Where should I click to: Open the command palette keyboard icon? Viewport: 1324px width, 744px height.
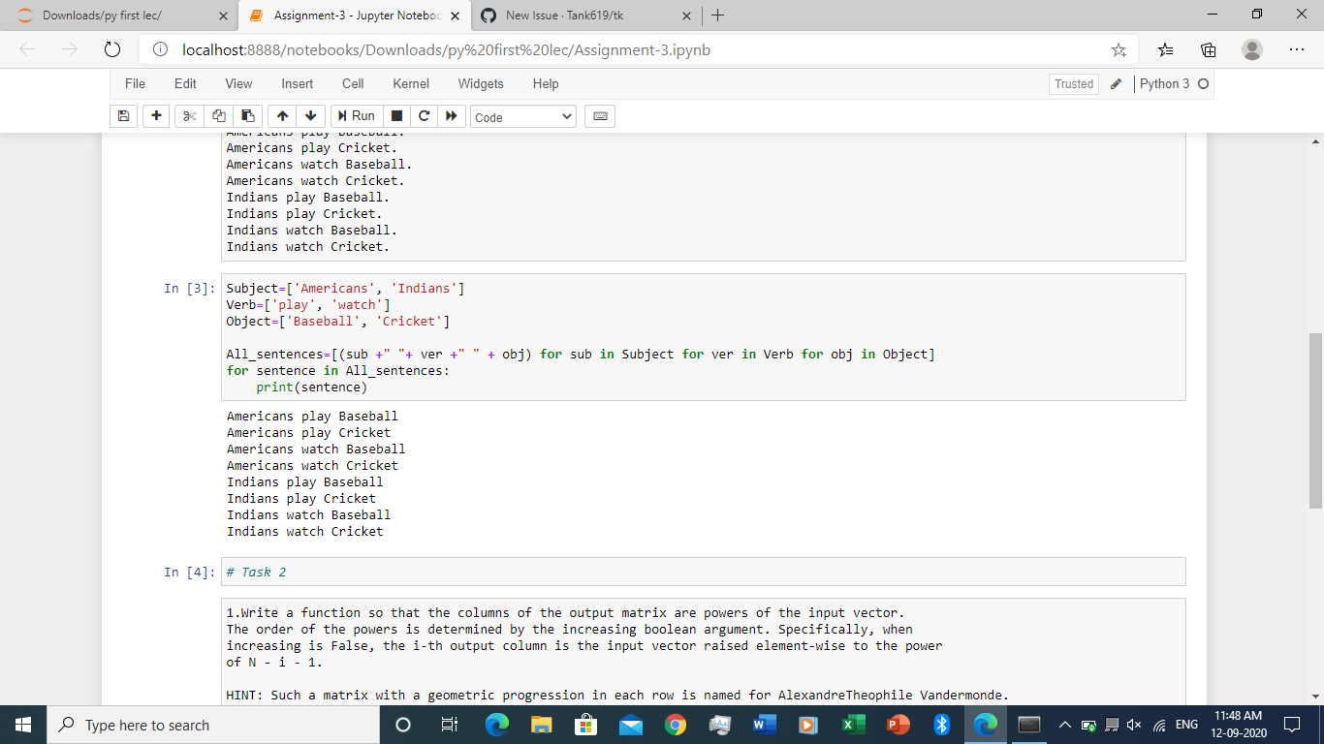click(x=600, y=116)
